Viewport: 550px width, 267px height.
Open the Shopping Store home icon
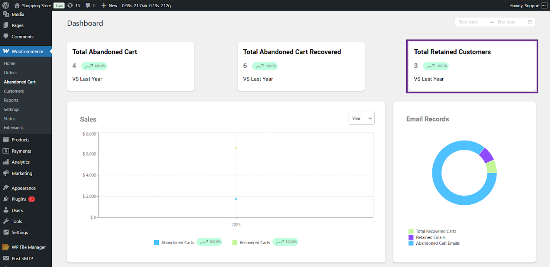(x=17, y=5)
